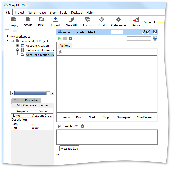Open the Start ... script tab

click(x=94, y=117)
